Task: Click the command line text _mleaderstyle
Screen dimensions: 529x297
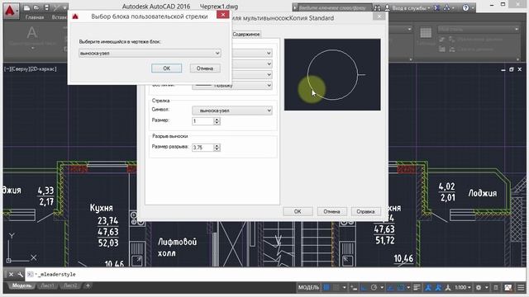Action: [x=57, y=275]
